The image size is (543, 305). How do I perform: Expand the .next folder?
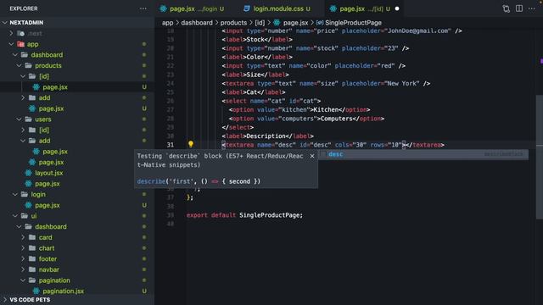coord(11,33)
